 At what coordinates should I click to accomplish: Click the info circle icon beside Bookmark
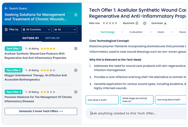[x=144, y=23]
